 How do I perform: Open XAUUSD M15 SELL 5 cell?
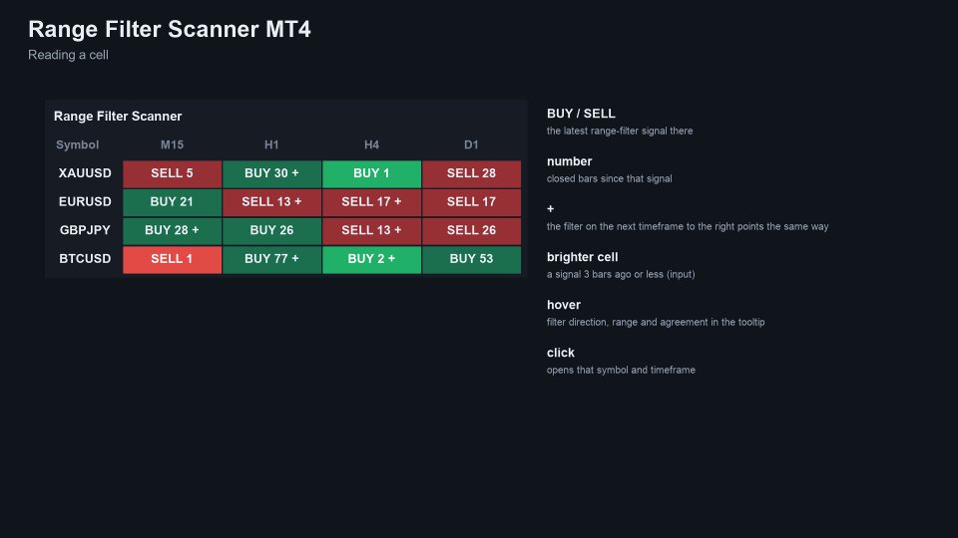coord(173,173)
